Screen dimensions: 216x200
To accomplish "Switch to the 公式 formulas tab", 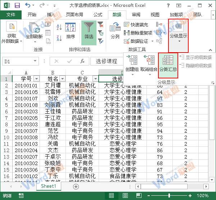I will click(98, 15).
